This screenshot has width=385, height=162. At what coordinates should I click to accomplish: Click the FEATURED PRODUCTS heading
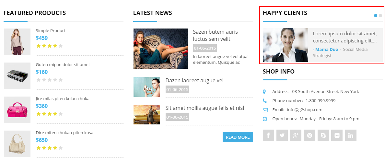click(35, 13)
